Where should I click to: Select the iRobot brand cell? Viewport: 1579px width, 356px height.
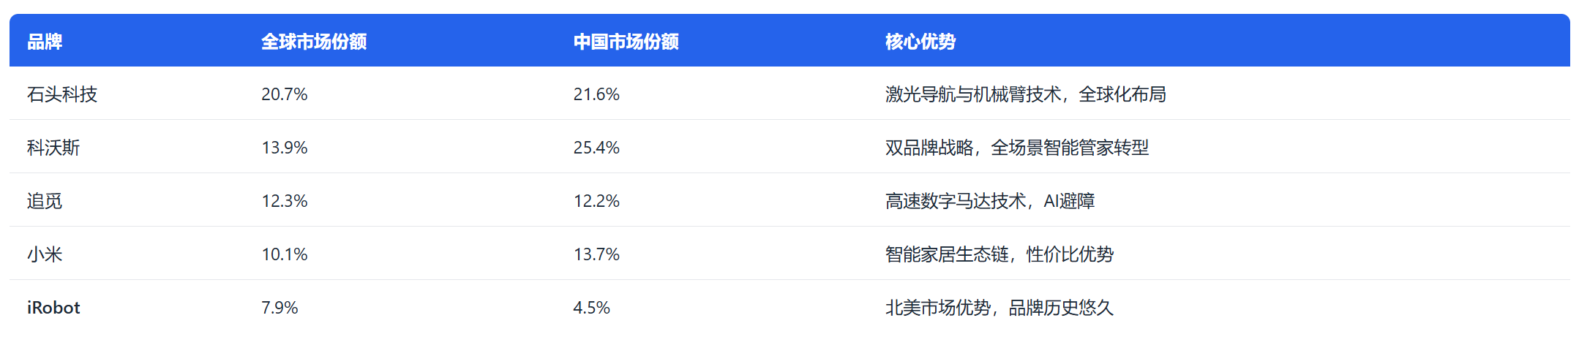pyautogui.click(x=53, y=308)
